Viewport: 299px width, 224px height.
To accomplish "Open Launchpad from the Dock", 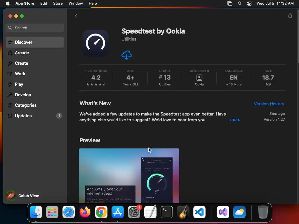I will (x=52, y=212).
